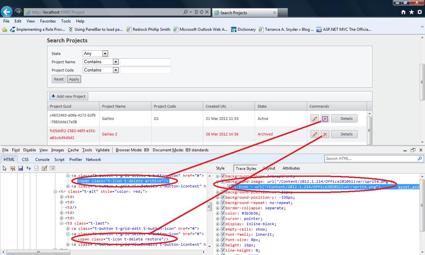Click the browser Back arrow button
The width and height of the screenshot is (425, 255).
tap(7, 12)
